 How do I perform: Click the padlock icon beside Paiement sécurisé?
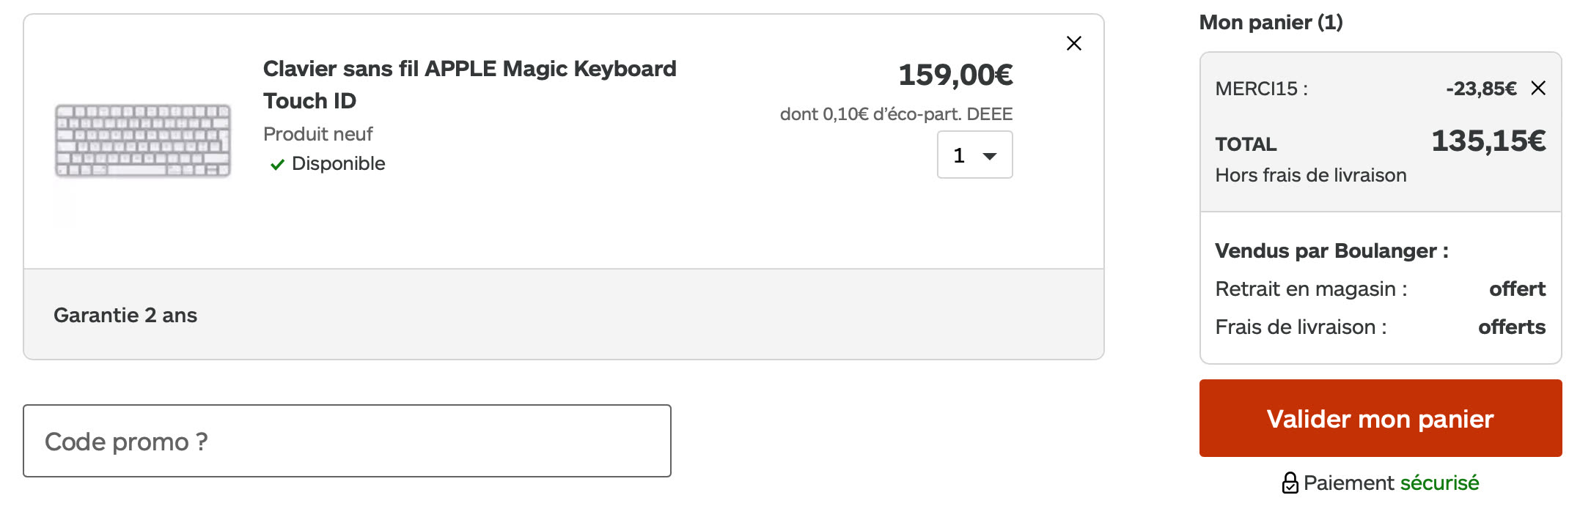click(1290, 483)
